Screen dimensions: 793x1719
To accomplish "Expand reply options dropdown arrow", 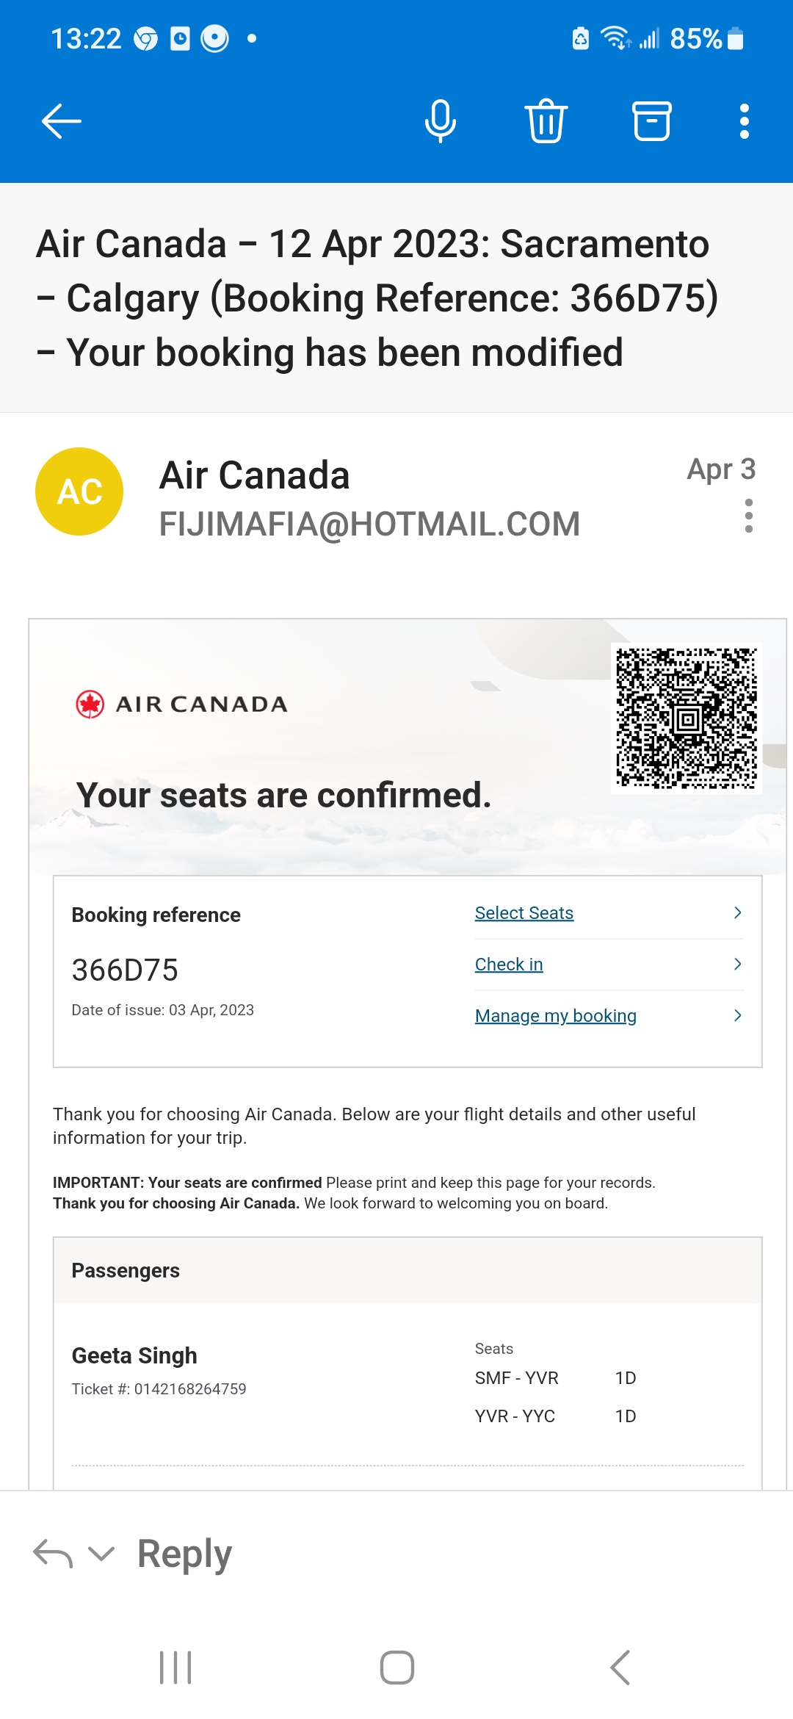I will [x=101, y=1553].
